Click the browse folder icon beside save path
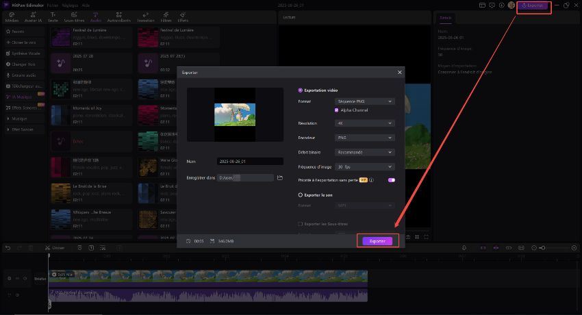Image resolution: width=582 pixels, height=315 pixels. [280, 178]
